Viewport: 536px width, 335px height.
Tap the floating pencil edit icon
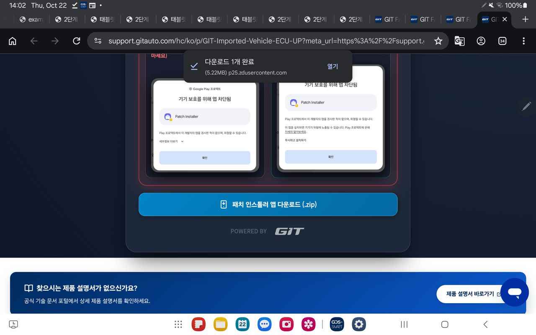526,106
